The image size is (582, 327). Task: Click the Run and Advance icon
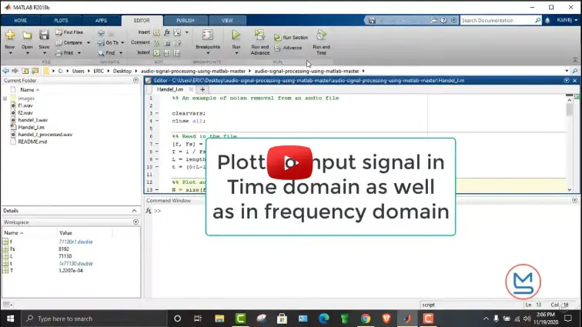259,37
